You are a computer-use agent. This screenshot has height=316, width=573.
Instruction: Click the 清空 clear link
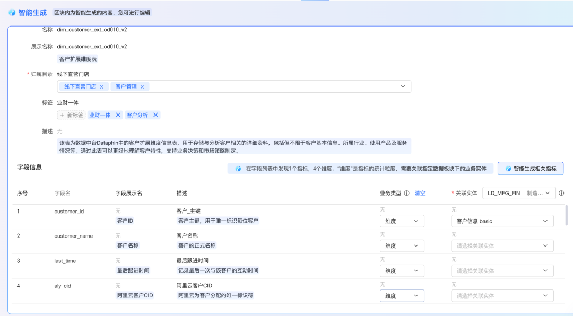click(419, 192)
